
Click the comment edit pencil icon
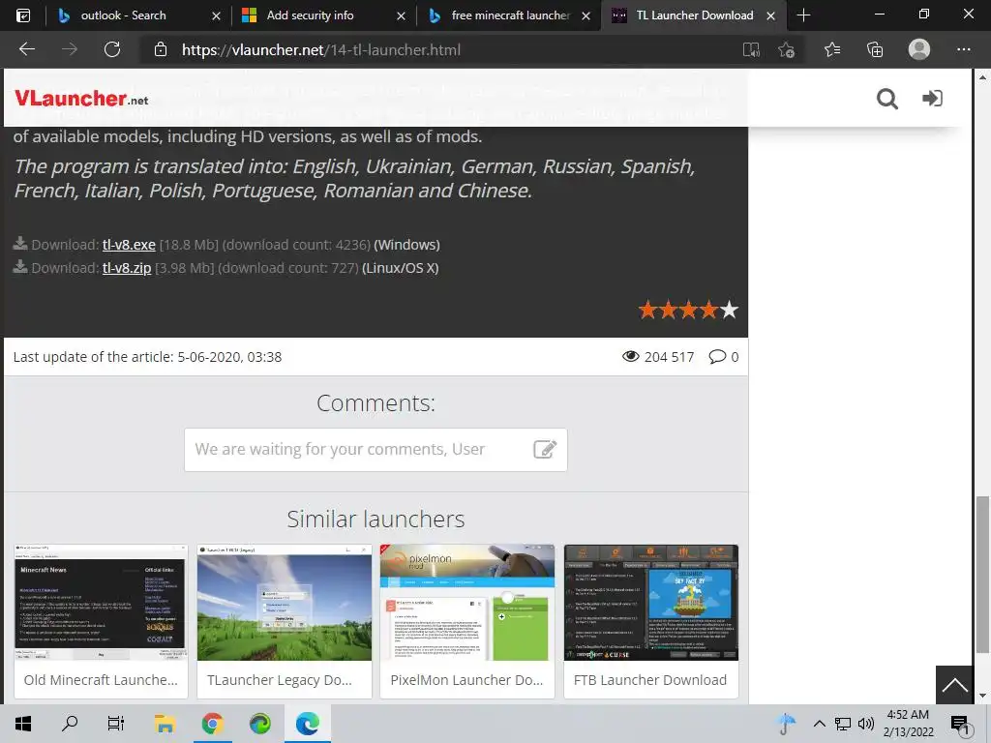[x=545, y=449]
